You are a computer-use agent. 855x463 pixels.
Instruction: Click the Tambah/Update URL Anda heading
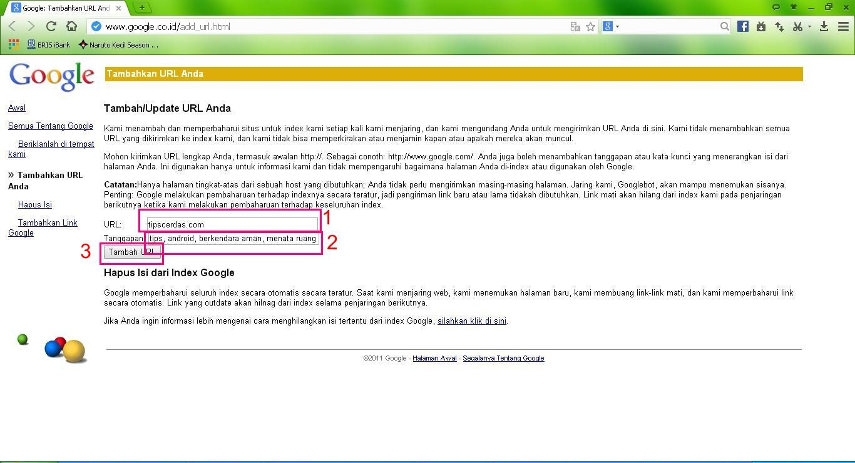click(x=167, y=108)
